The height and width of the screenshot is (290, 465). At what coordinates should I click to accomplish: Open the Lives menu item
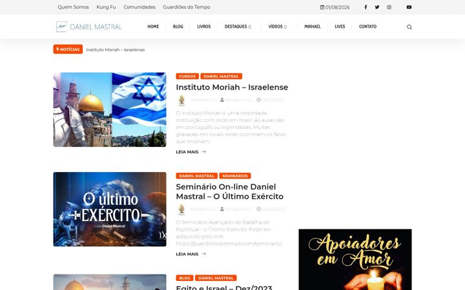coord(340,26)
